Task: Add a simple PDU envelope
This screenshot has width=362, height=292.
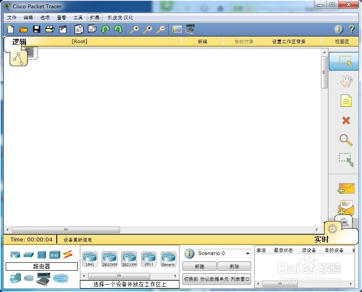Action: [x=346, y=189]
